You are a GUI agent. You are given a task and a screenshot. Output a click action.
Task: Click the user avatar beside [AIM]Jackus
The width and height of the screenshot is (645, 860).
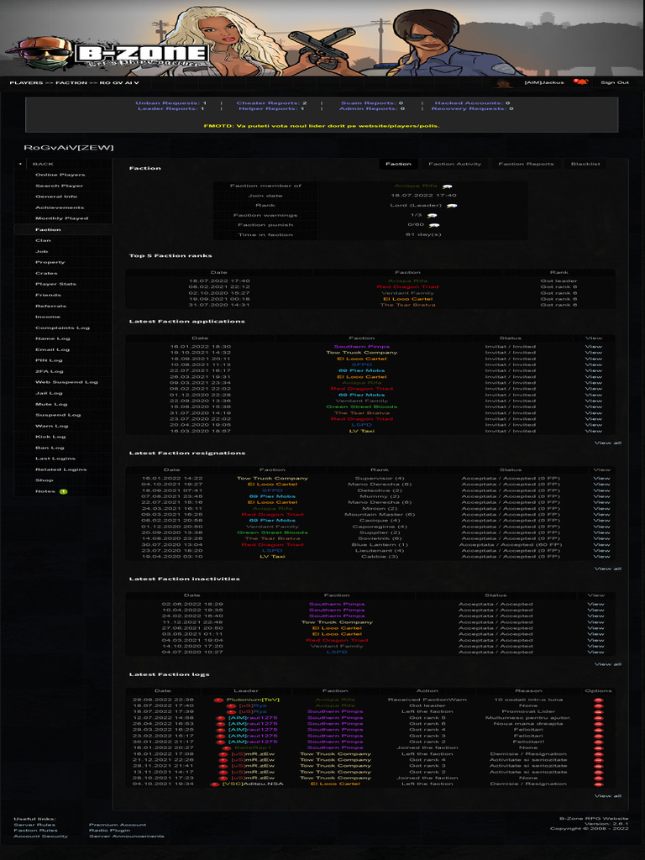pyautogui.click(x=504, y=83)
